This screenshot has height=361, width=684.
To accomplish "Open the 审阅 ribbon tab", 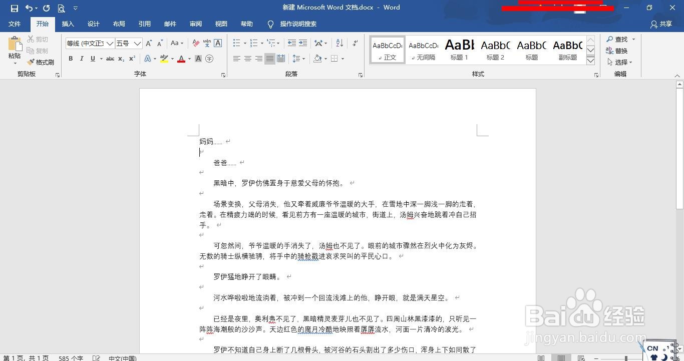I will (x=196, y=24).
